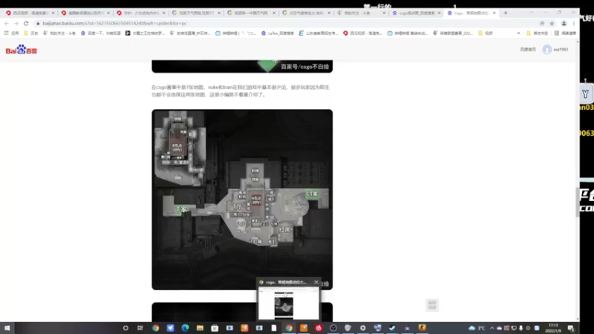Open the notification center icon
594x334 pixels.
click(571, 328)
